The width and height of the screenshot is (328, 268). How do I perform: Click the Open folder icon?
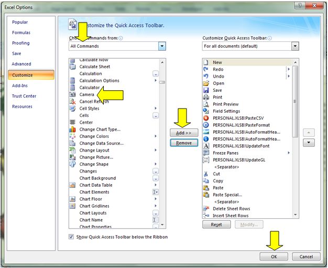tap(206, 83)
